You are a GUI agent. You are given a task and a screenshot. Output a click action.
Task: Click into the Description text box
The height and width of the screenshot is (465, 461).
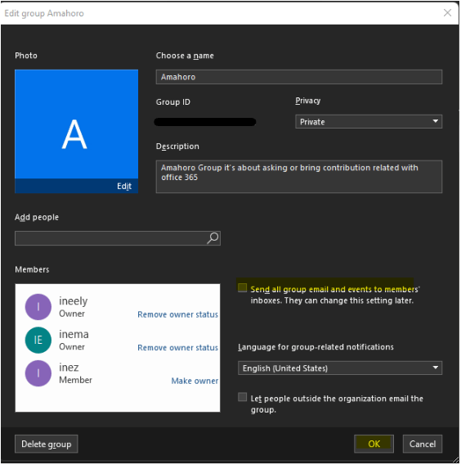[x=299, y=177]
